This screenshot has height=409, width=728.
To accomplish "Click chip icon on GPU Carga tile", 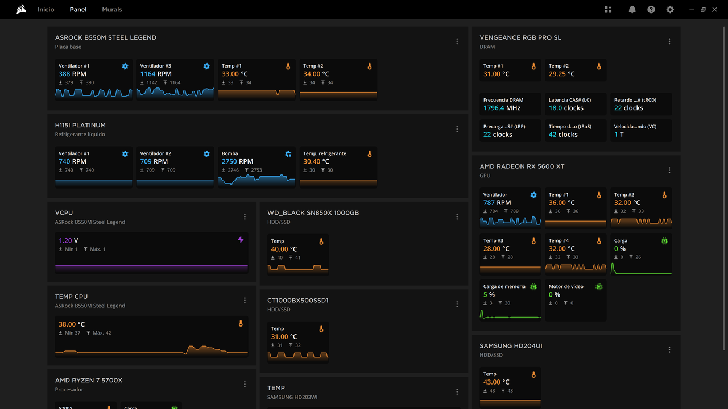I will tap(664, 241).
